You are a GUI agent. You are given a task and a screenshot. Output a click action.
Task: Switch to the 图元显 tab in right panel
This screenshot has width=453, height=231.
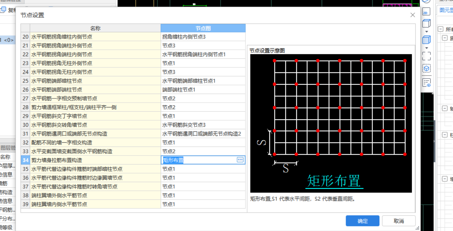coord(446,10)
